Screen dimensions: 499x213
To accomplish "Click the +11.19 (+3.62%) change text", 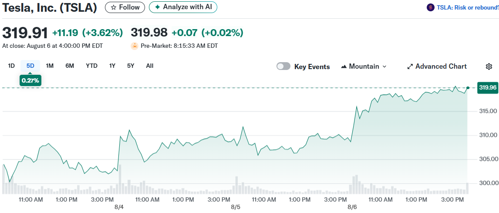I will tap(88, 33).
